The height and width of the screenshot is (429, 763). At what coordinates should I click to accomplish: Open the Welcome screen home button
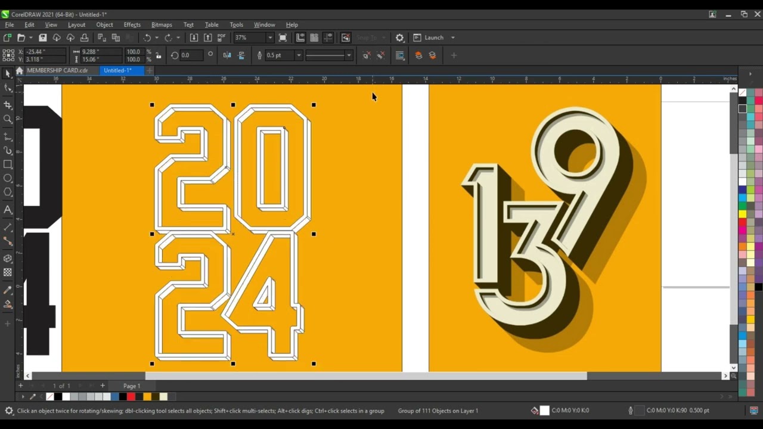click(x=19, y=70)
